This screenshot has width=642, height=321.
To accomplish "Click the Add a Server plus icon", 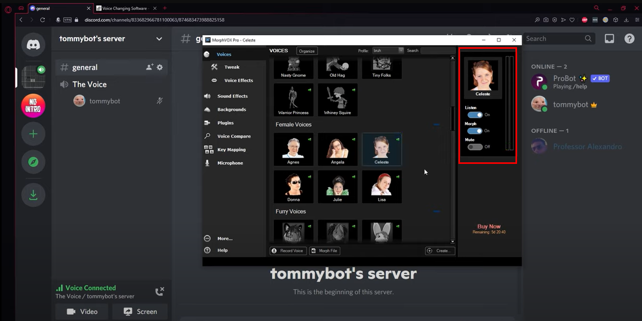I will (x=33, y=134).
